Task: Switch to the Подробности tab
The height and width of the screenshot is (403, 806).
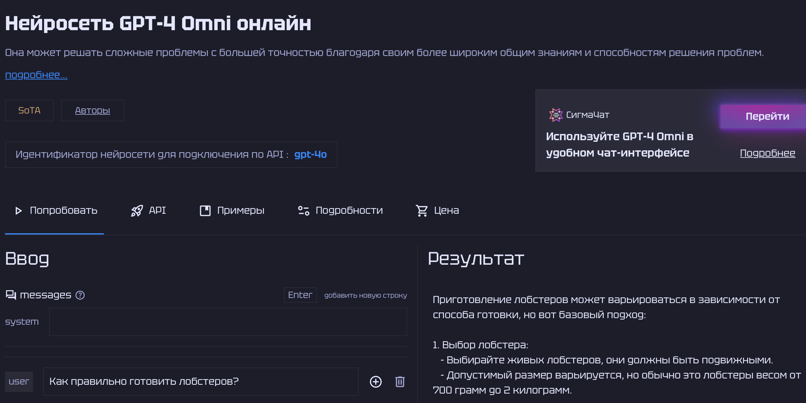Action: 340,211
